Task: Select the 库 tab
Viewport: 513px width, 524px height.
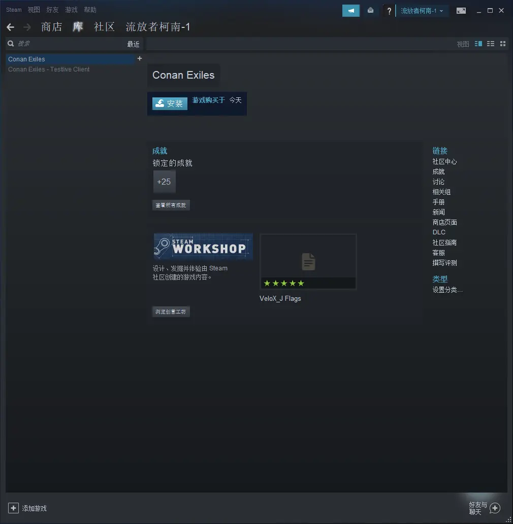Action: (78, 27)
